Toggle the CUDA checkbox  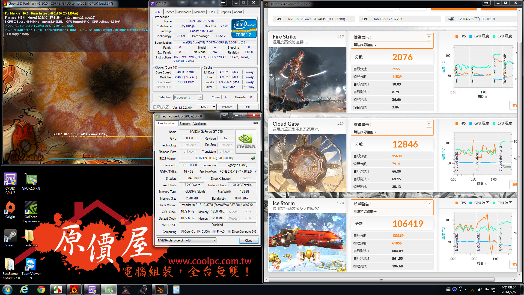coord(199,232)
